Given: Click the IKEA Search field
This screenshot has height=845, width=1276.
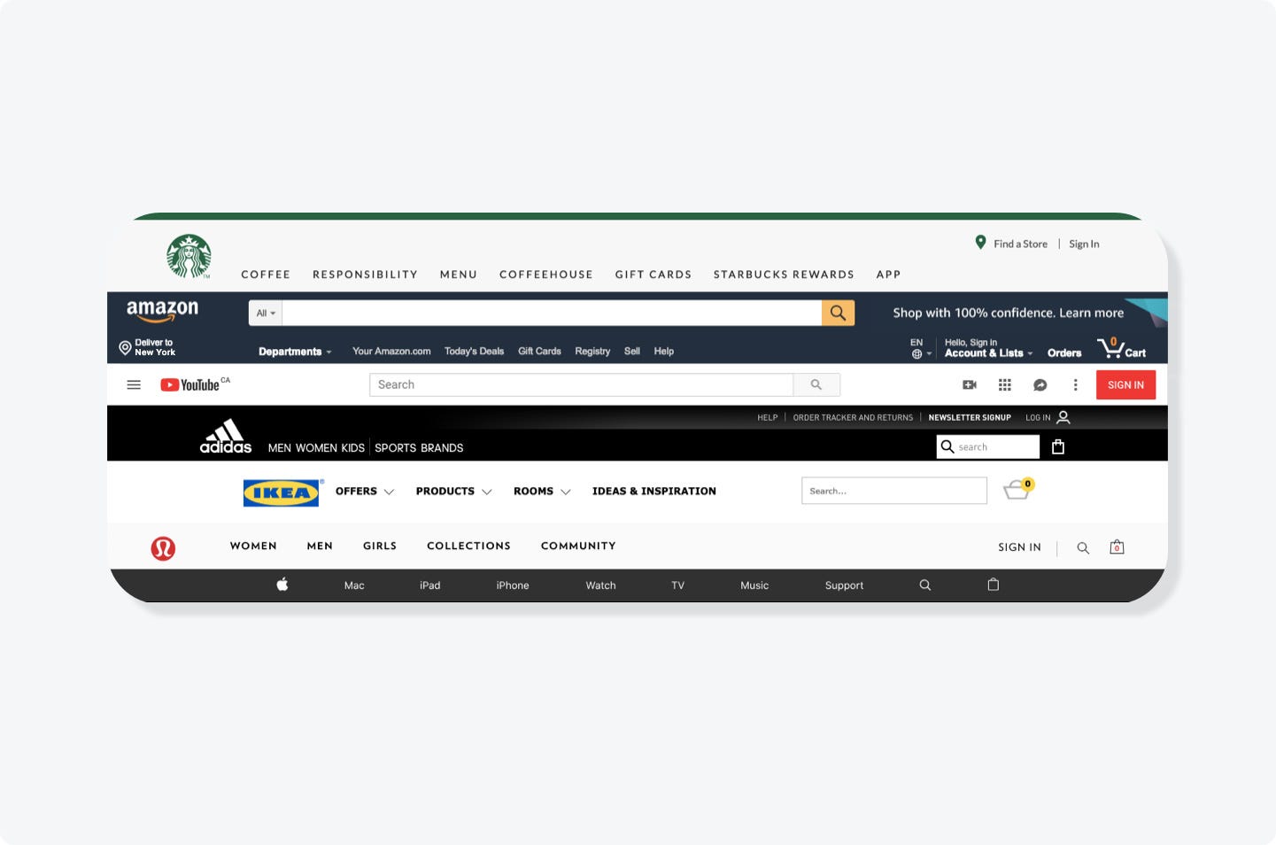Looking at the screenshot, I should click(x=894, y=491).
